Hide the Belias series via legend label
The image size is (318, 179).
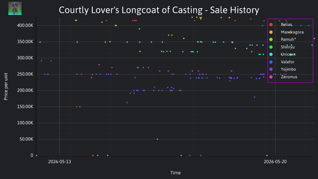(286, 25)
